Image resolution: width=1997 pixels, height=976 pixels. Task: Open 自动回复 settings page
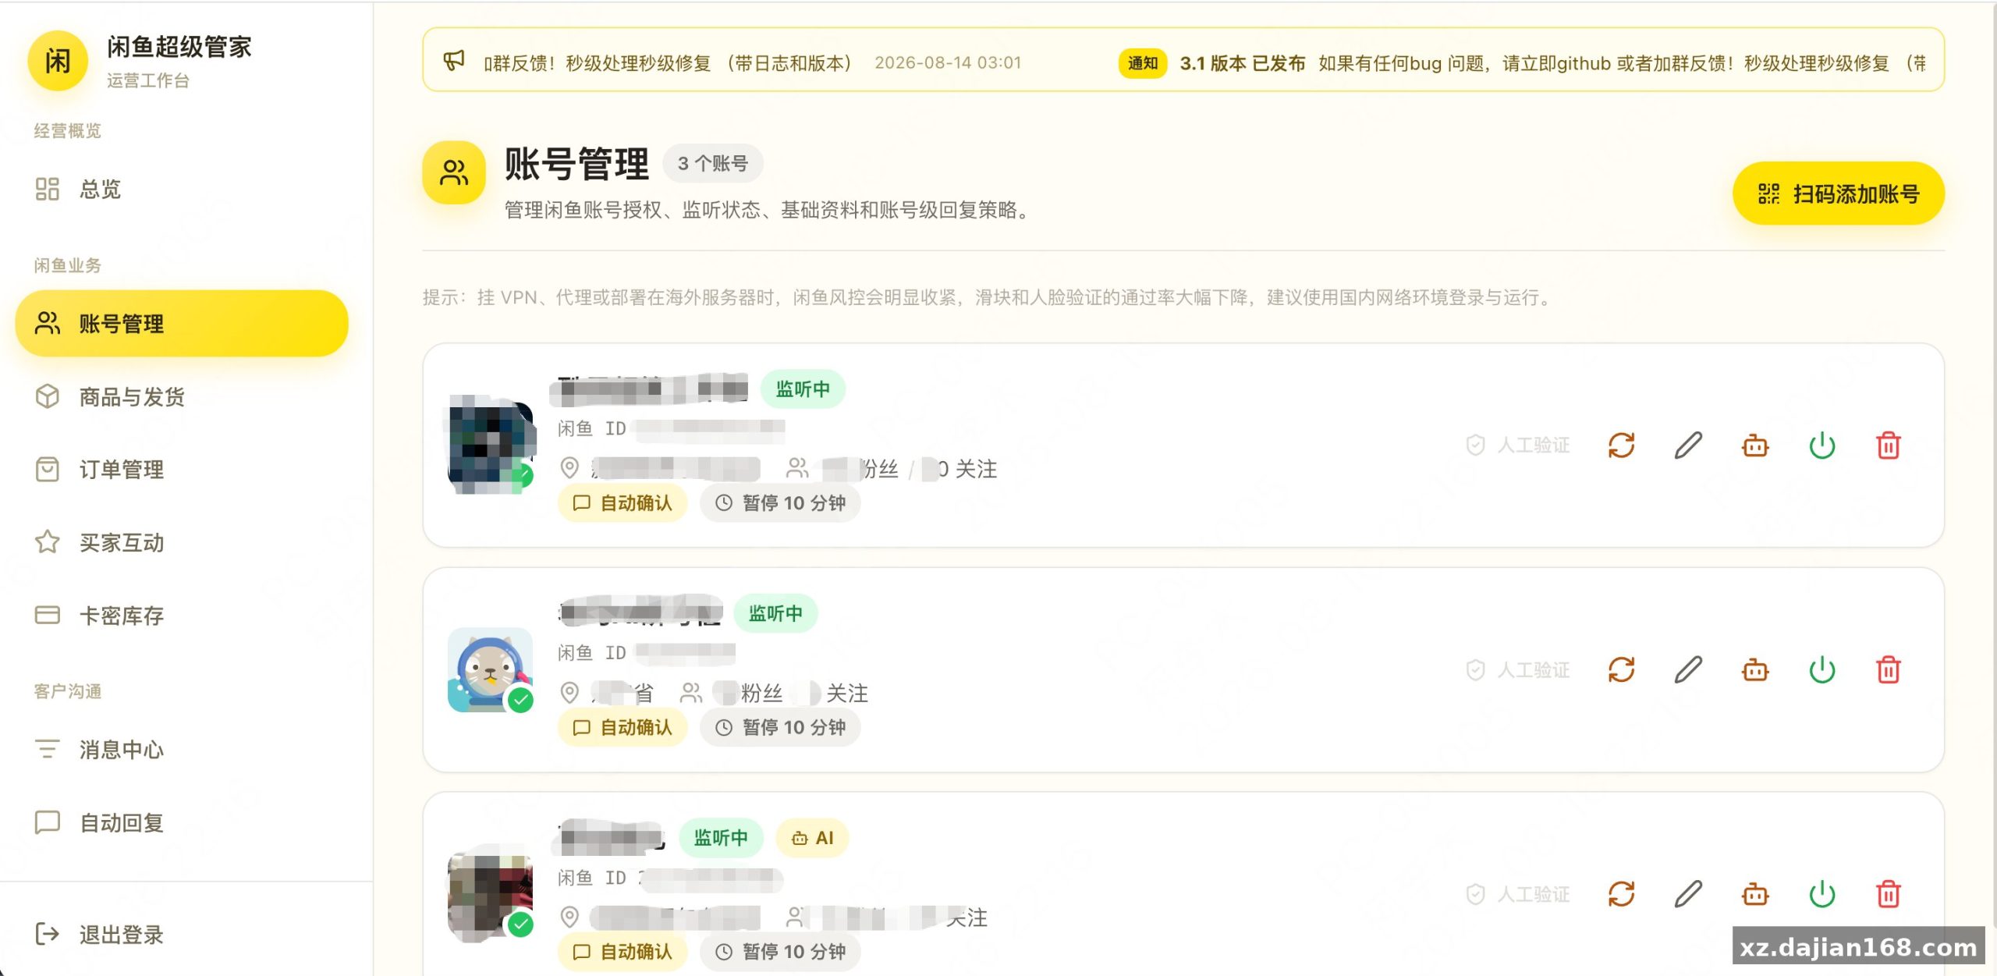(181, 822)
